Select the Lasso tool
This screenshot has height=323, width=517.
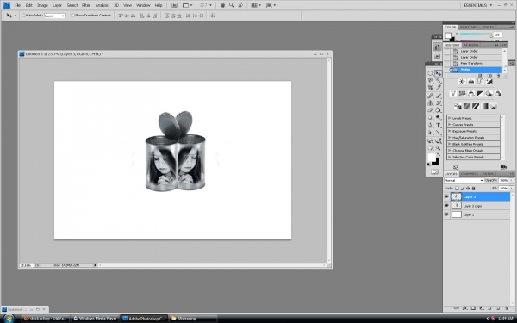pos(430,81)
